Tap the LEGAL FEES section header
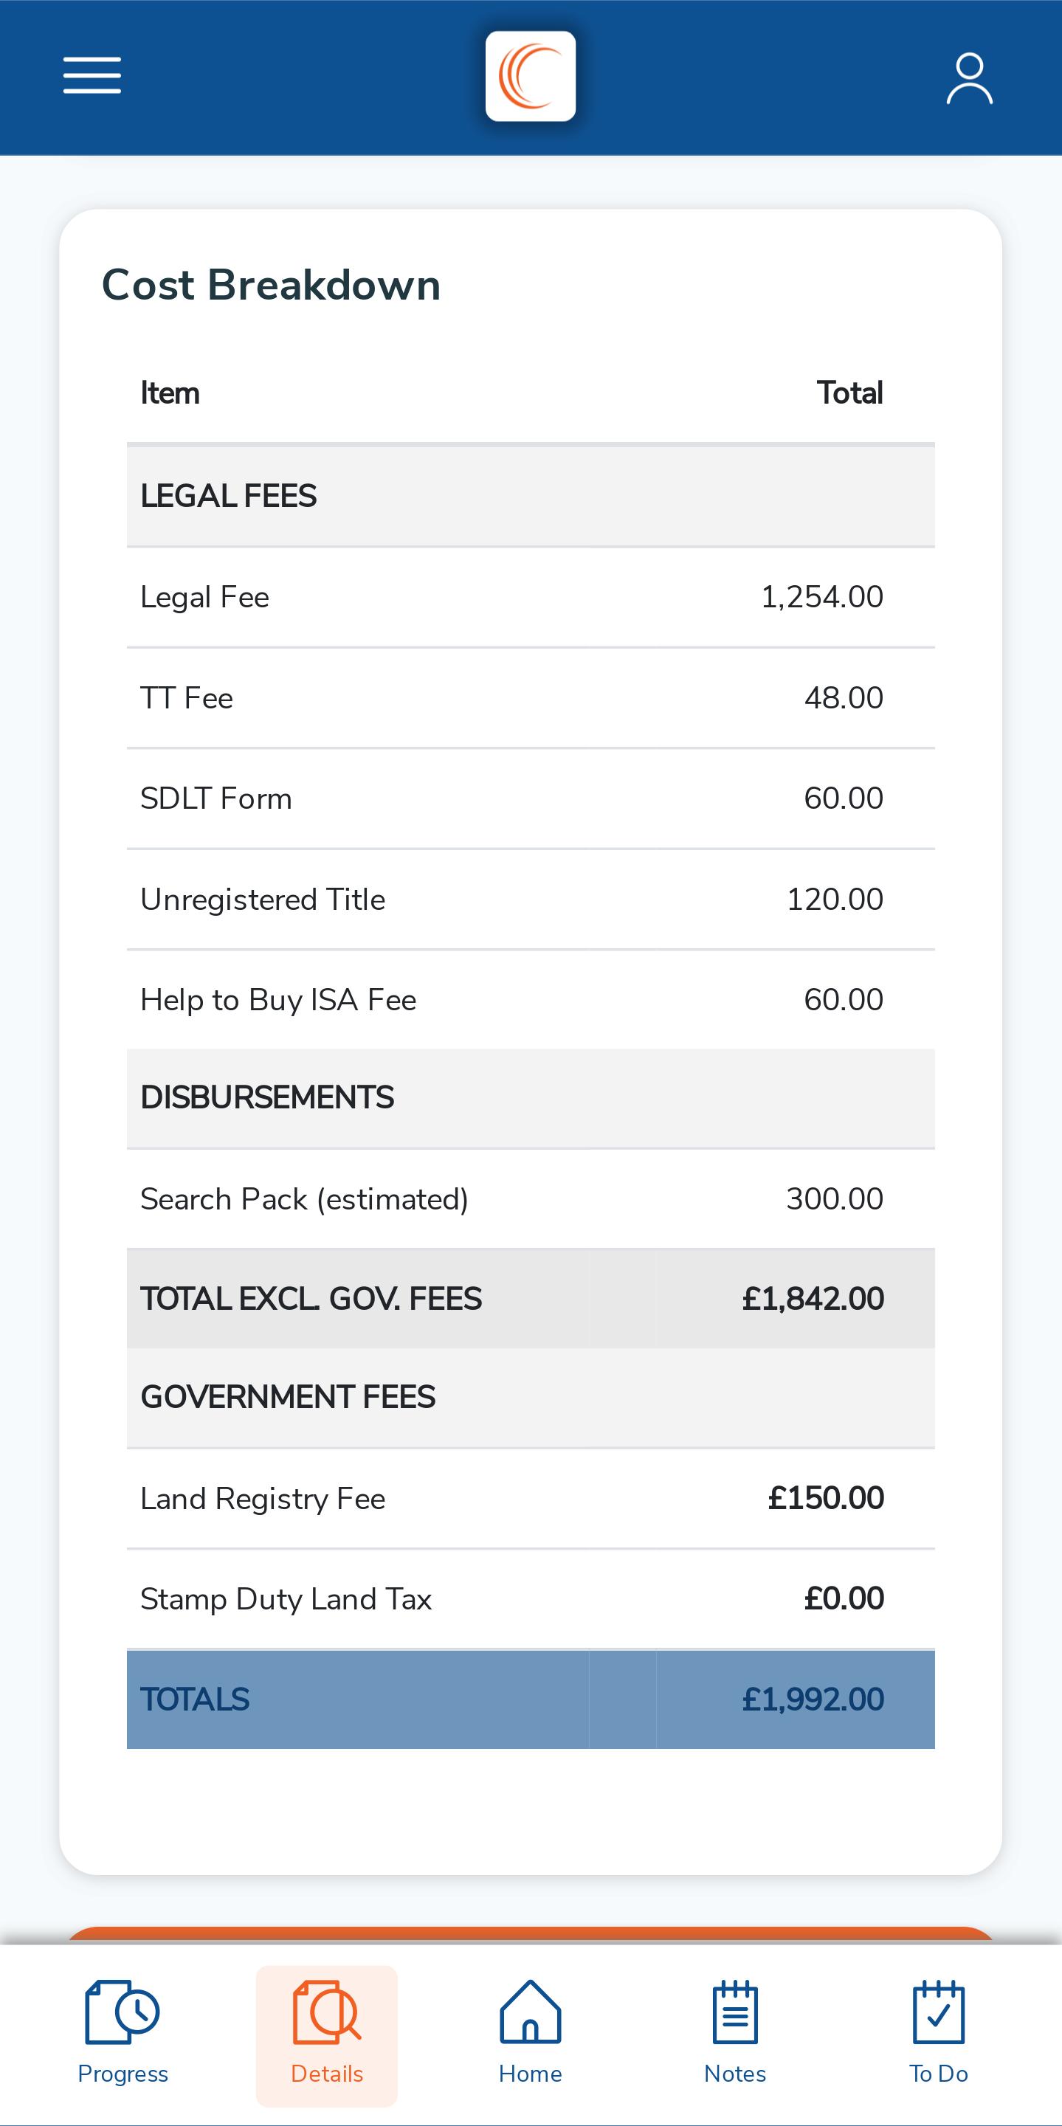This screenshot has height=2126, width=1062. pos(531,496)
